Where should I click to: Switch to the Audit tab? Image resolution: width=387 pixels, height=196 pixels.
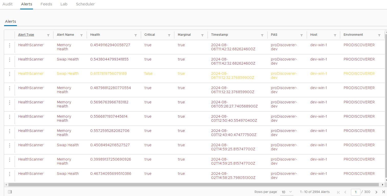point(7,4)
